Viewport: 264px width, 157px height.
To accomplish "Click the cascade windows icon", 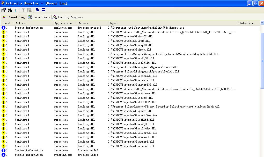I will pos(37,10).
